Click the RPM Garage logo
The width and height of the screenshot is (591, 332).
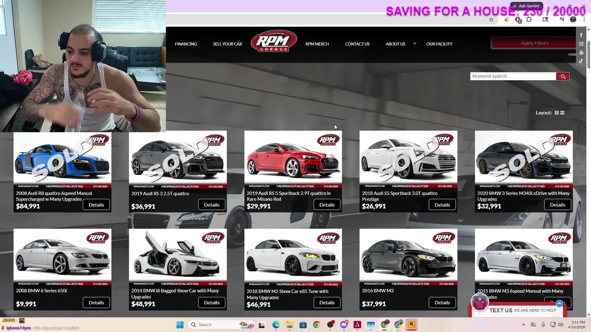click(274, 41)
